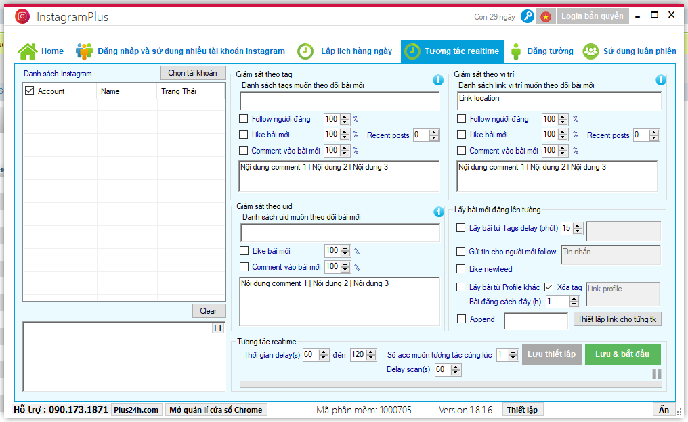Increase Tags delay (phút) spinner value
The width and height of the screenshot is (688, 422).
[x=578, y=226]
